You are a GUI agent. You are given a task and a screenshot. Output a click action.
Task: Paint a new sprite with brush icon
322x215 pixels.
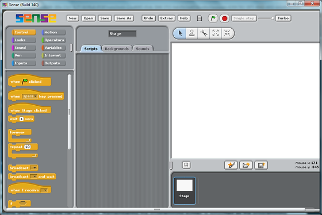pyautogui.click(x=231, y=165)
